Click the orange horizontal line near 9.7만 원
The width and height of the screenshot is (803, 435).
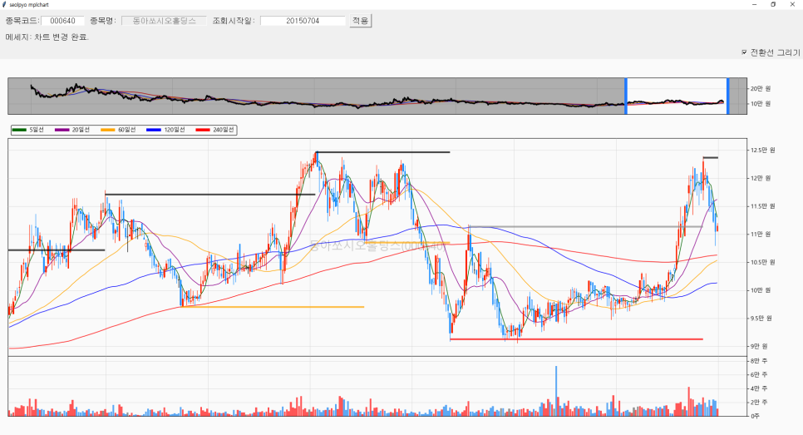click(x=273, y=307)
